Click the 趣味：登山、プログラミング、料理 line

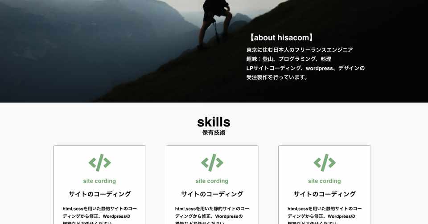pos(289,59)
